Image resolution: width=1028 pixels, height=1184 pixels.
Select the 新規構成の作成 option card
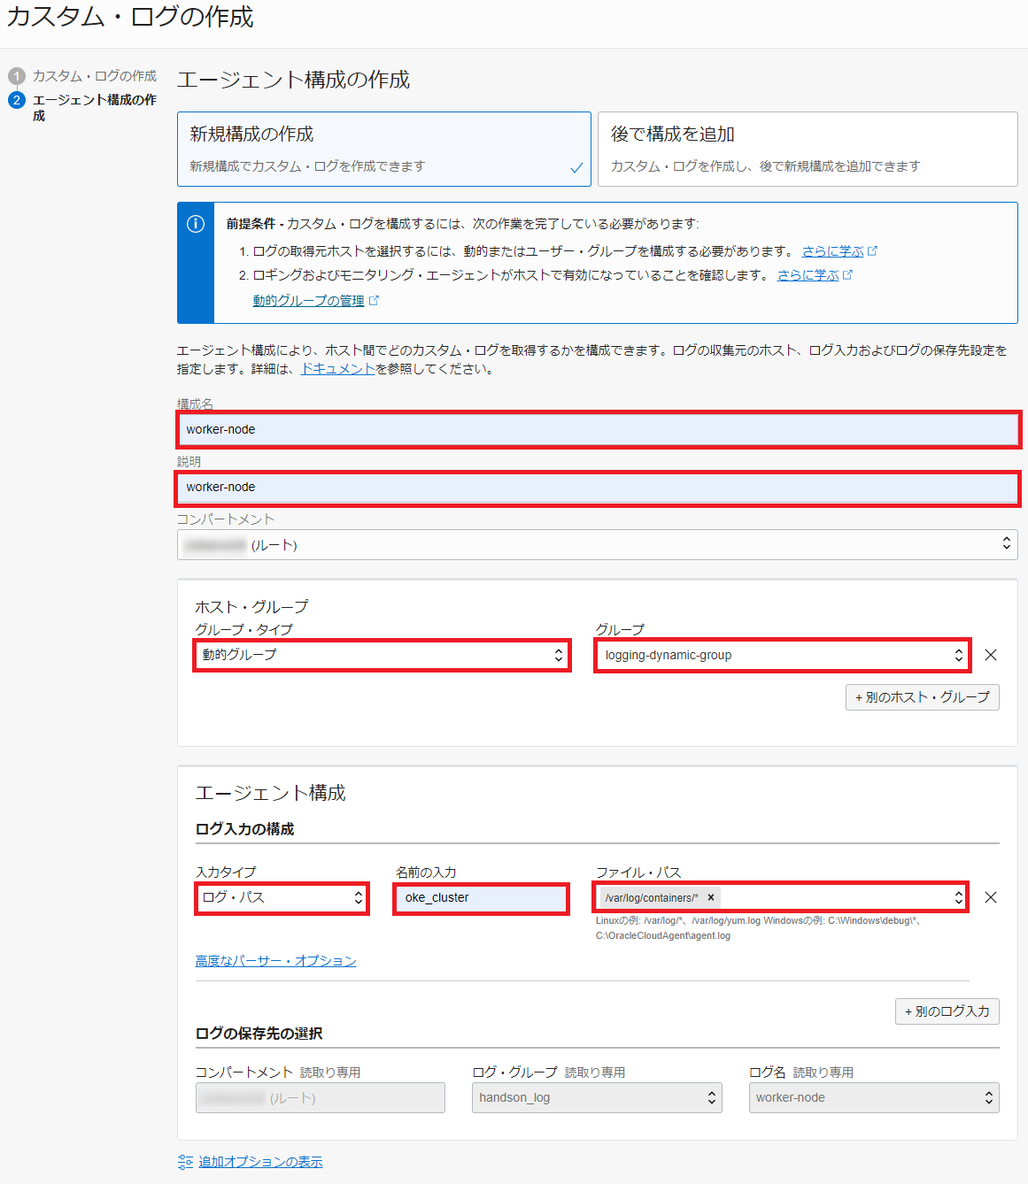click(383, 149)
